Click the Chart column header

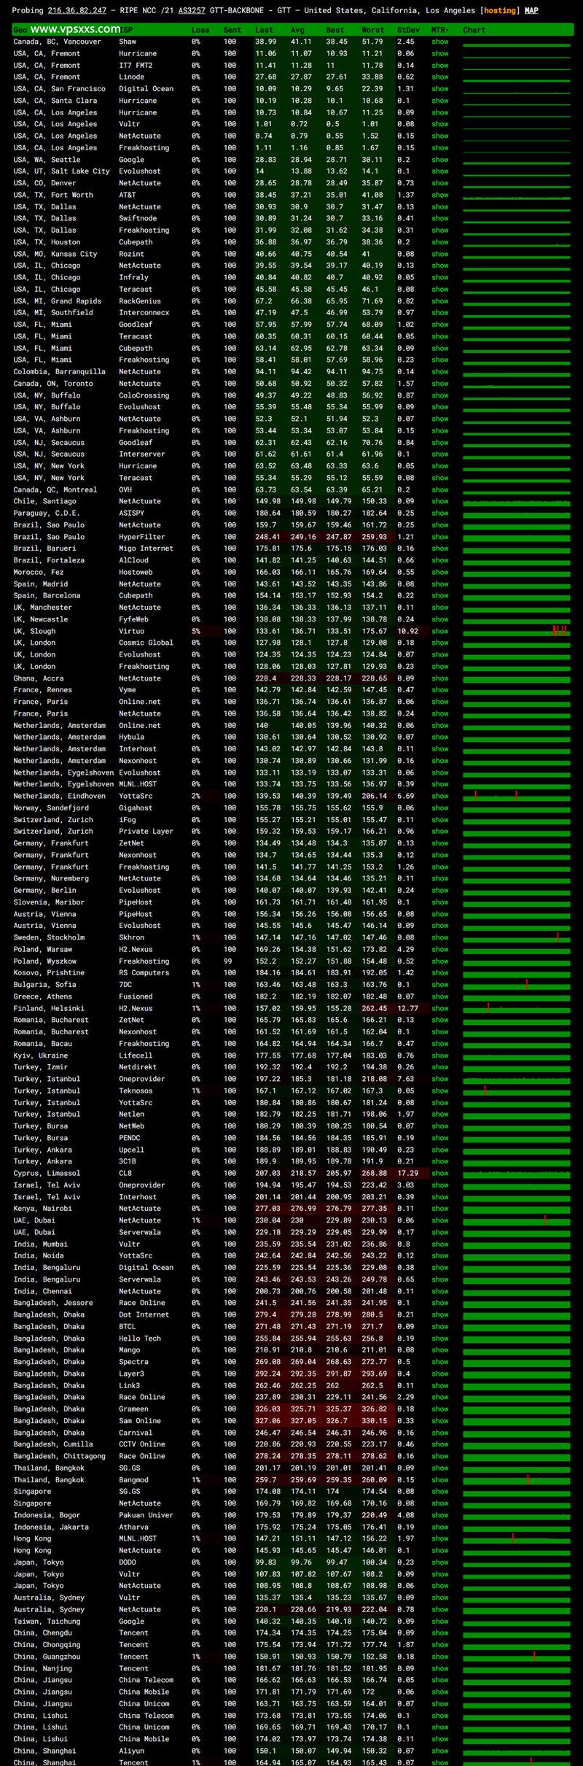coord(474,30)
